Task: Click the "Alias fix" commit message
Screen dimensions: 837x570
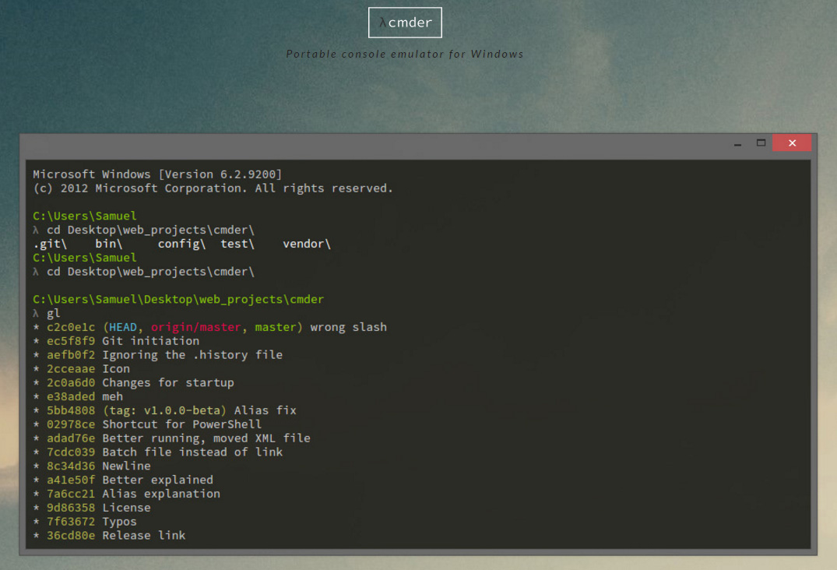Action: tap(266, 410)
